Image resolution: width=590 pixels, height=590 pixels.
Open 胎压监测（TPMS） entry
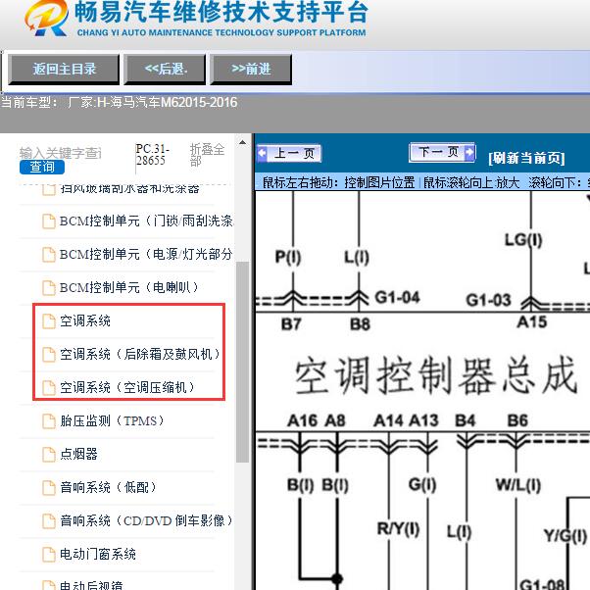pyautogui.click(x=112, y=420)
